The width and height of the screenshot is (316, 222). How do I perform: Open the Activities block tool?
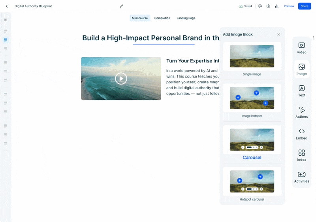(301, 177)
